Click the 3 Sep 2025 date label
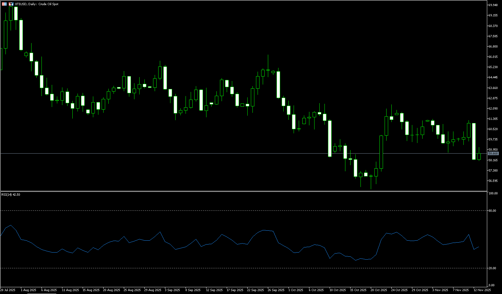 [x=172, y=290]
